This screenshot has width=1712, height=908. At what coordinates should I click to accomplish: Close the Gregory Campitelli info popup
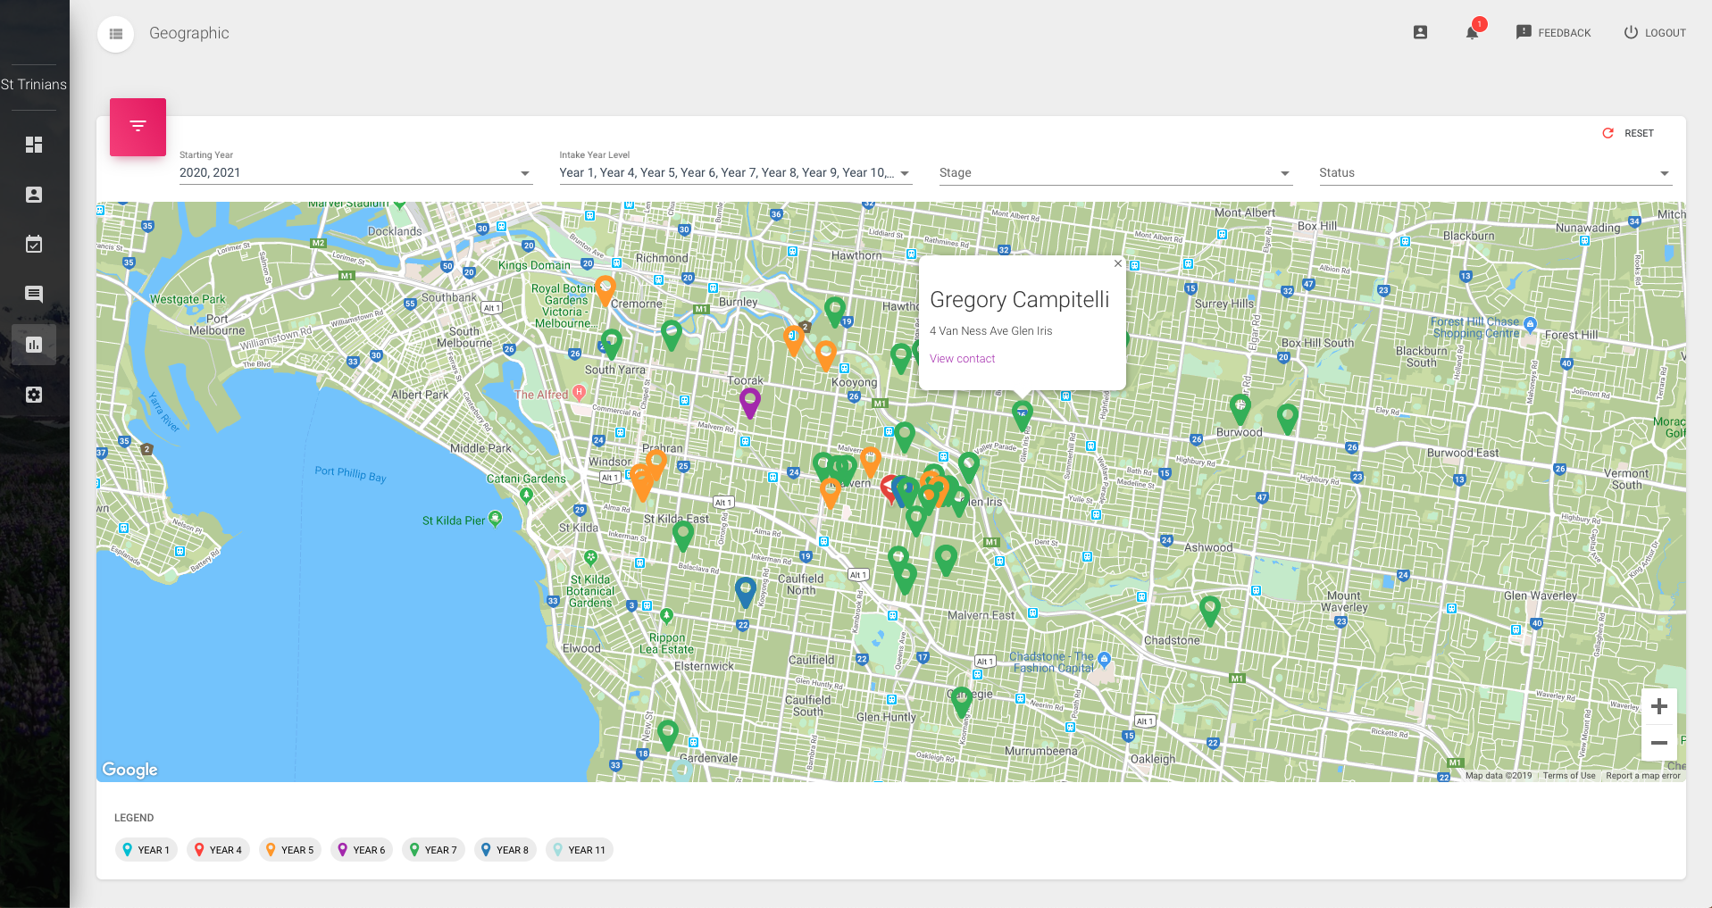click(1117, 263)
